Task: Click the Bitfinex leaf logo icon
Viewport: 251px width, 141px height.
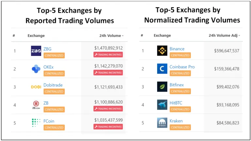Action: (x=162, y=87)
